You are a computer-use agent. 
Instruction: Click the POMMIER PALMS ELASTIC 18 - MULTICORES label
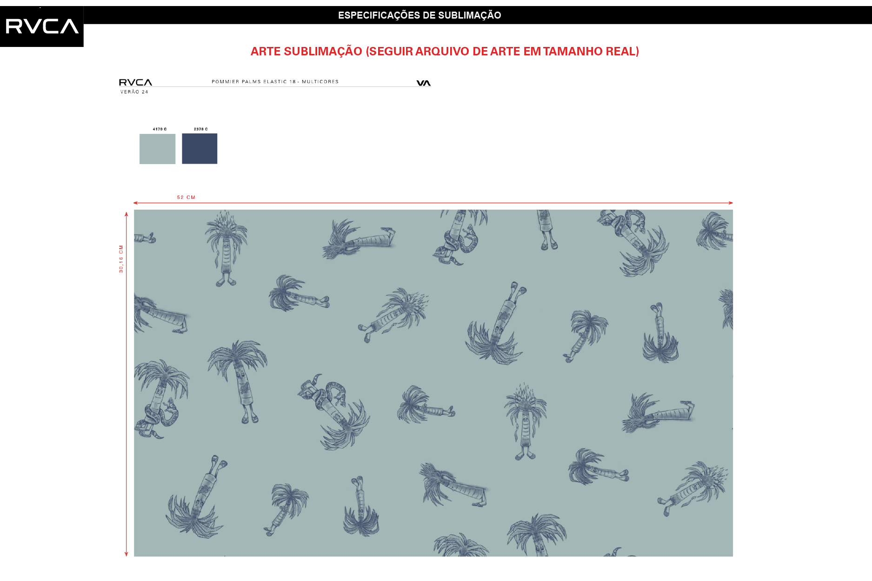tap(275, 82)
